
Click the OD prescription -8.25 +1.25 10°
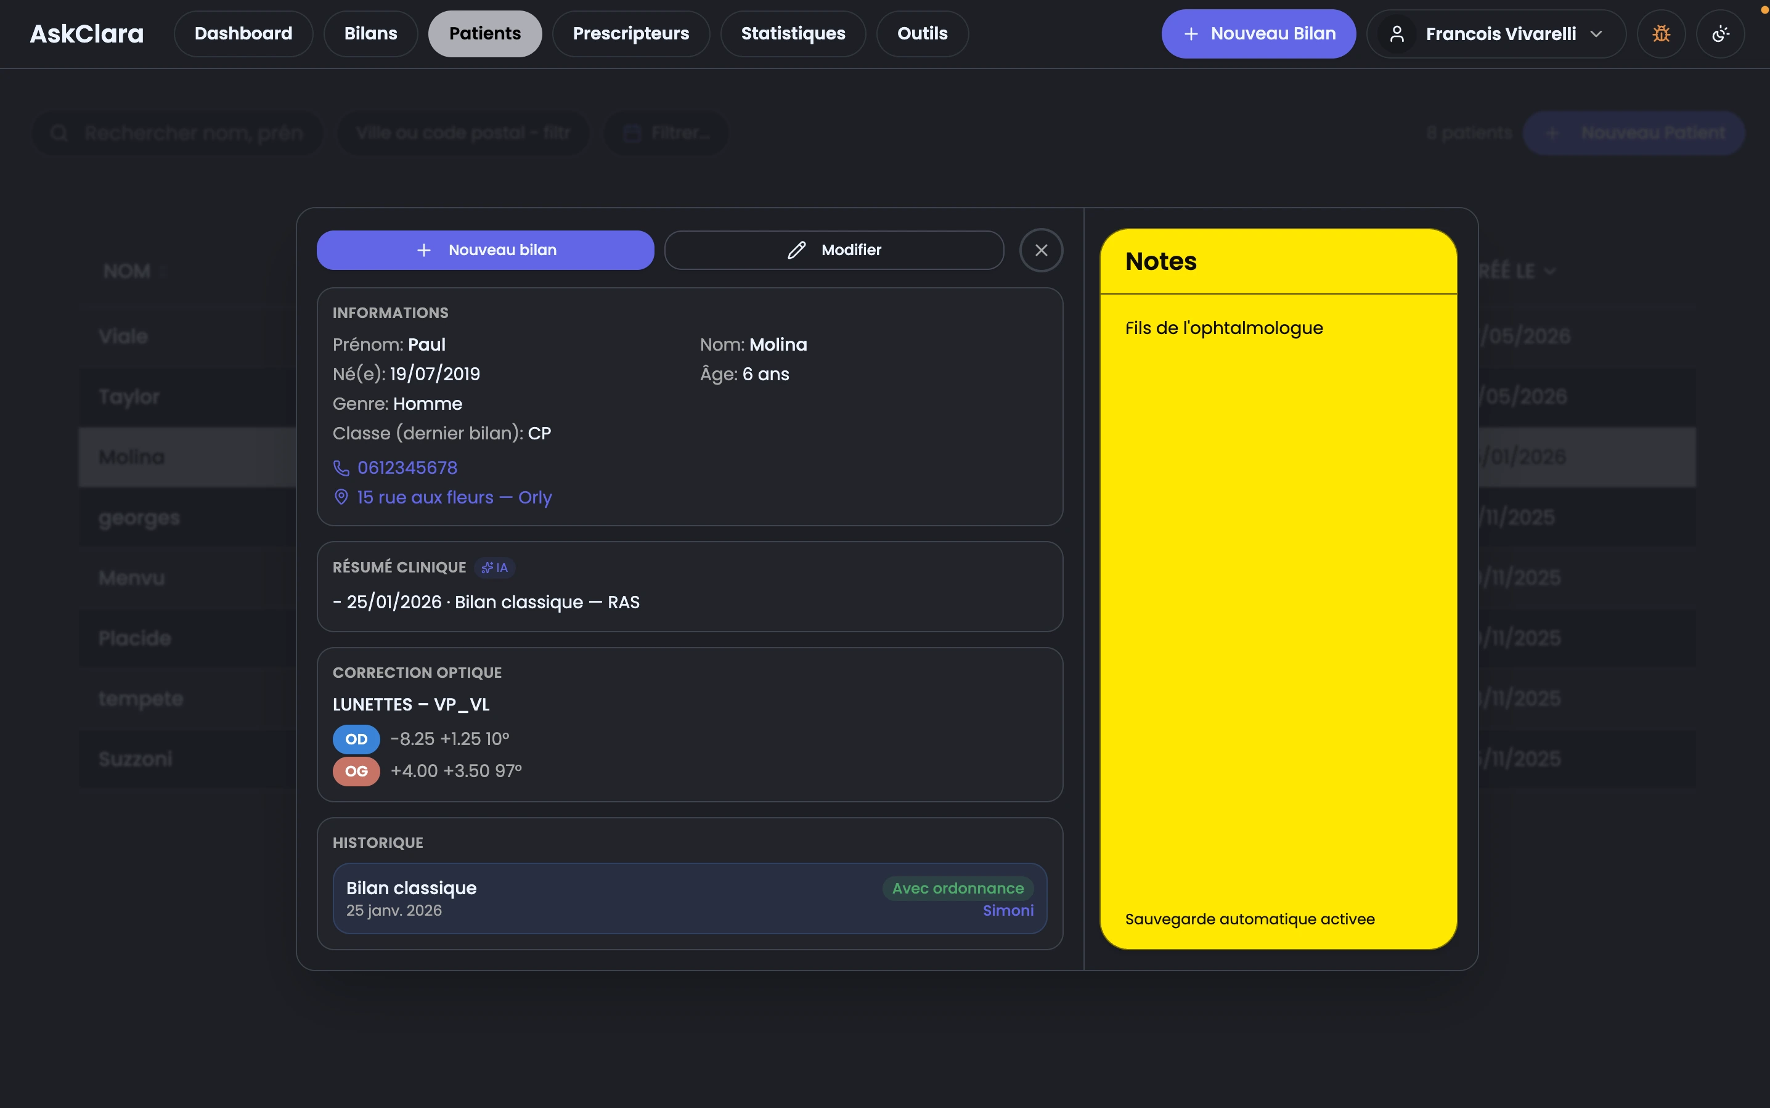(449, 739)
